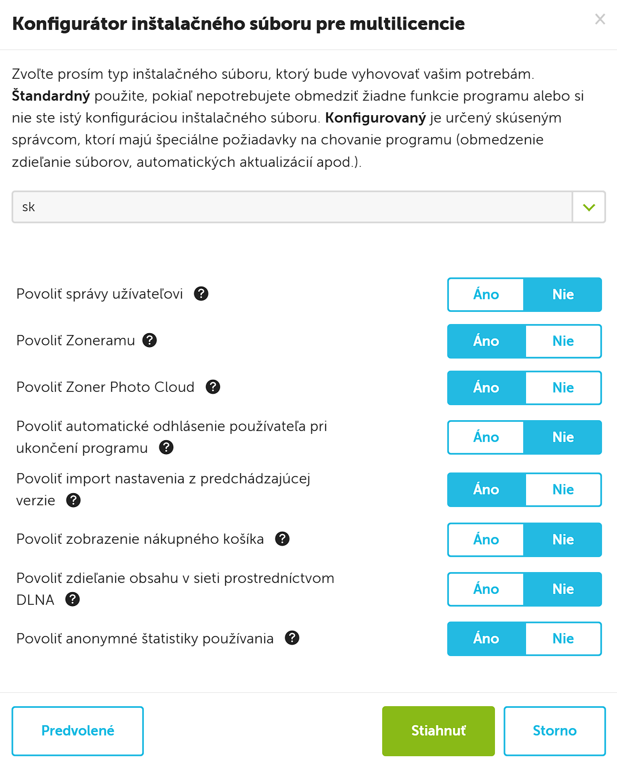Open help icon next to DLNA
The image size is (617, 766).
coord(73,599)
